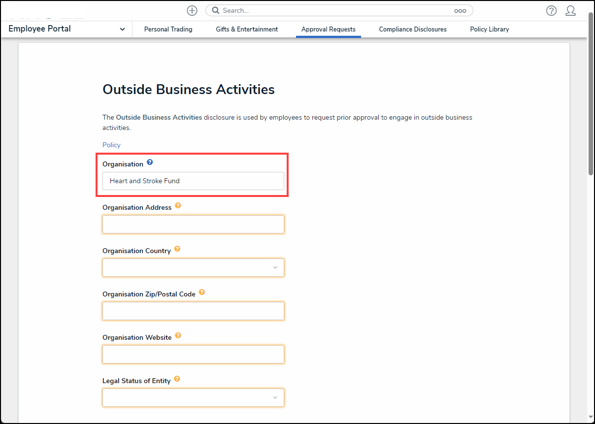Click the vertical page scrollbar
The image size is (595, 424).
[591, 94]
